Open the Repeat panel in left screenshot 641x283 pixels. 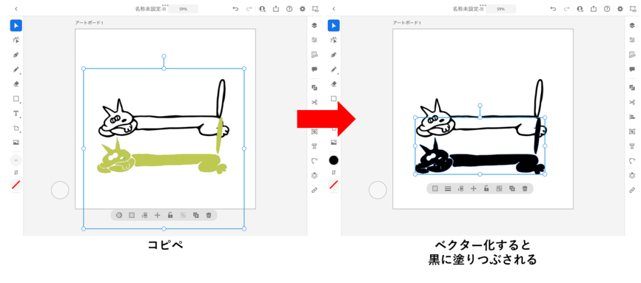[314, 176]
